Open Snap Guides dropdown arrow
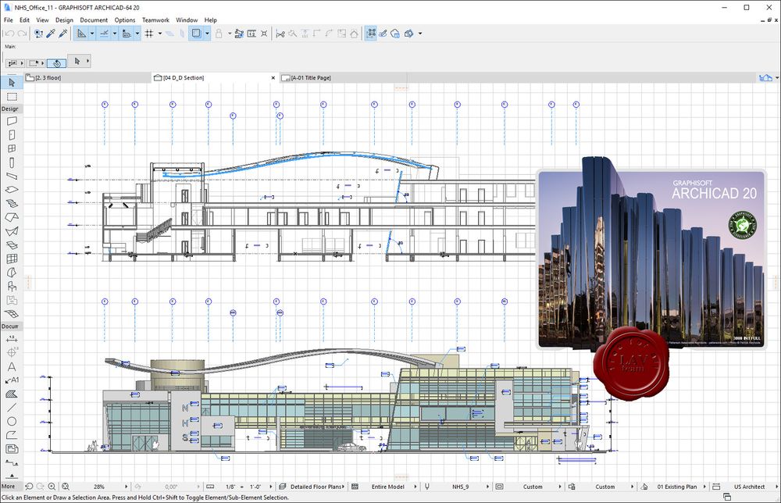The image size is (781, 503). 115,34
